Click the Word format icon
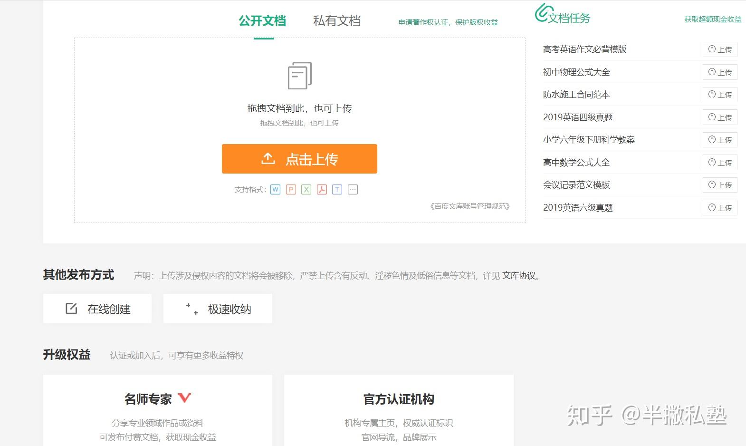Screen dimensions: 746x446 click(275, 190)
